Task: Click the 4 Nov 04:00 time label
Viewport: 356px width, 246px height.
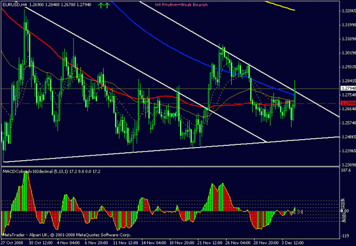Action: (68, 243)
